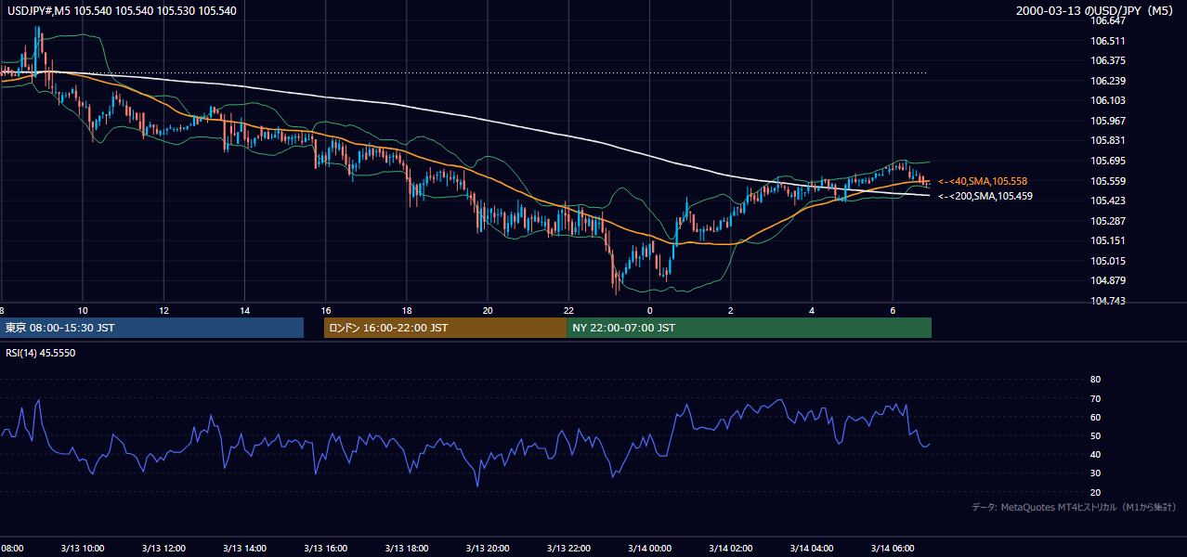Click price axis label 105.151

1108,240
